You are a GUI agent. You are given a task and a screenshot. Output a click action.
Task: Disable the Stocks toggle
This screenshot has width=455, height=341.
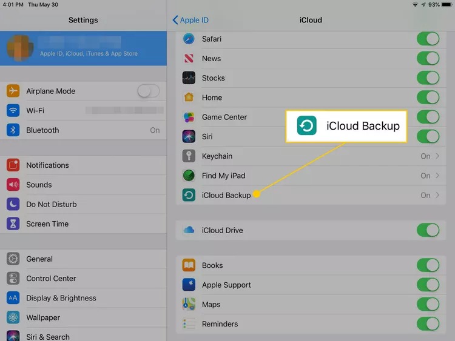point(428,78)
